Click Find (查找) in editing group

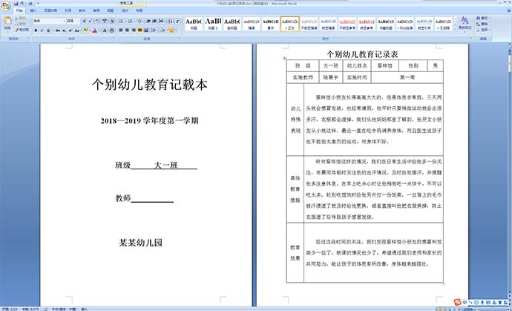pyautogui.click(x=483, y=19)
